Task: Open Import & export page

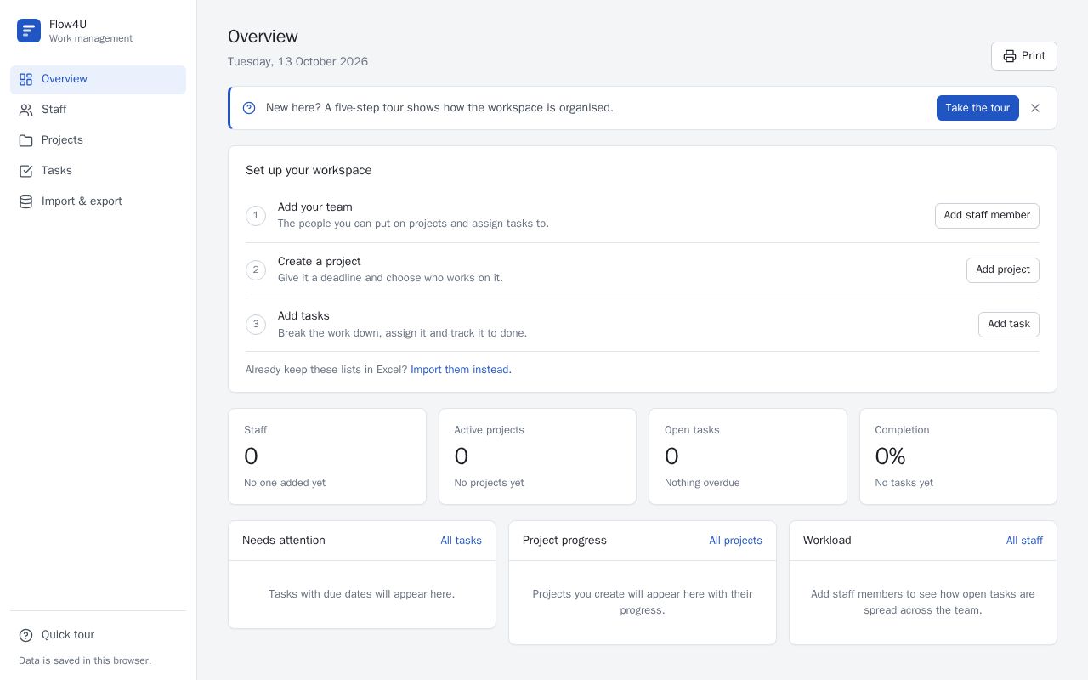Action: coord(99,202)
